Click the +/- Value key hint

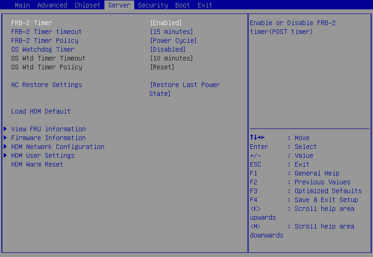(x=282, y=156)
